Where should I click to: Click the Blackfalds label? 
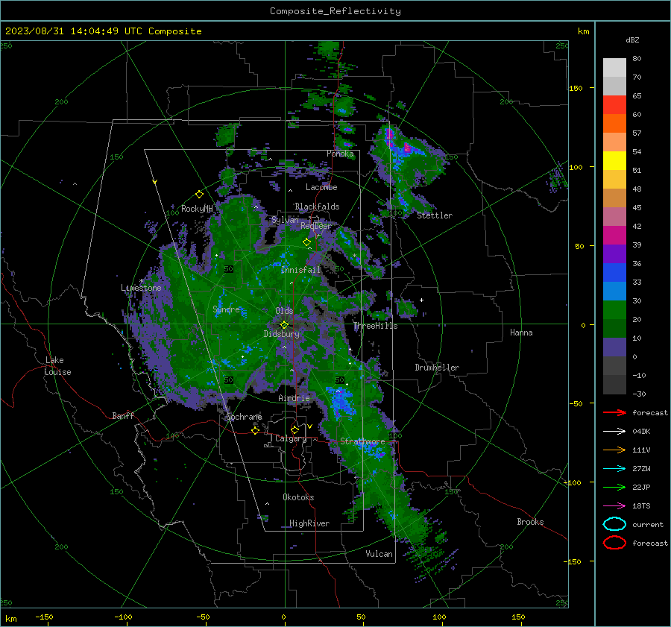click(317, 207)
